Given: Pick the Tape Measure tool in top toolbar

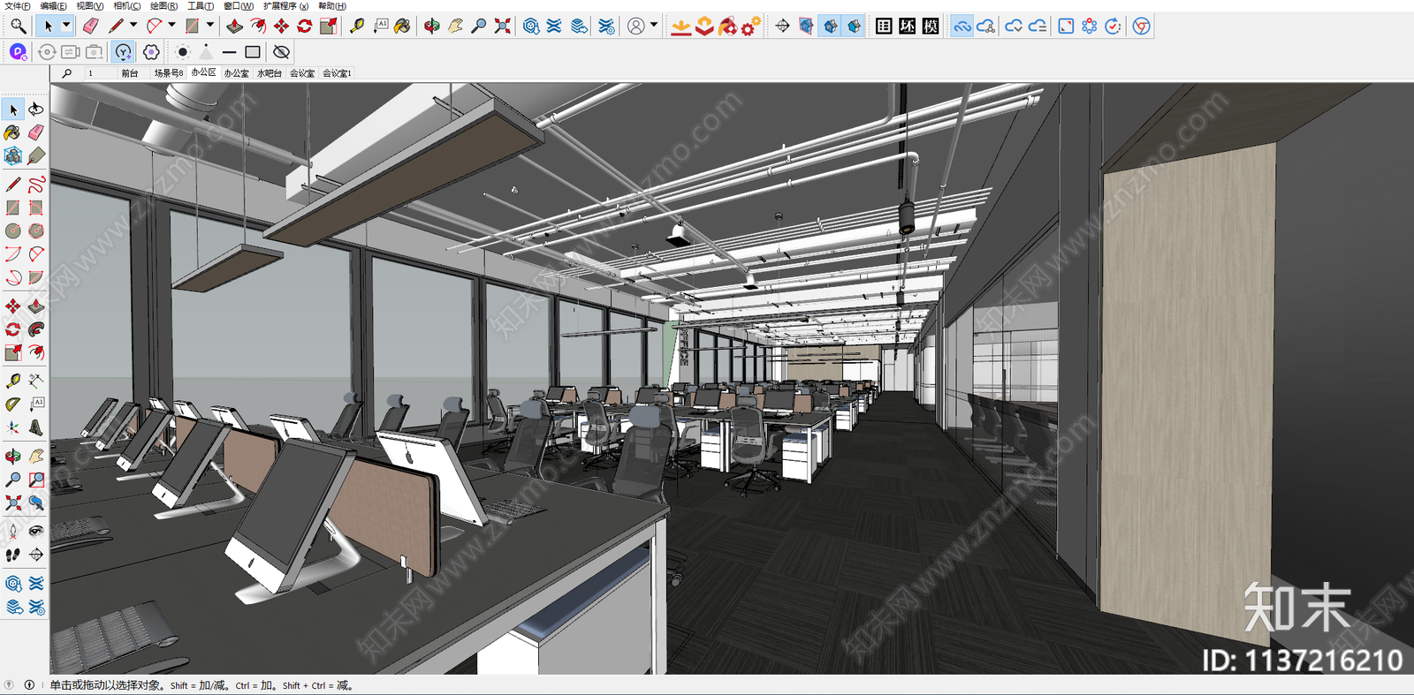Looking at the screenshot, I should click(x=357, y=26).
